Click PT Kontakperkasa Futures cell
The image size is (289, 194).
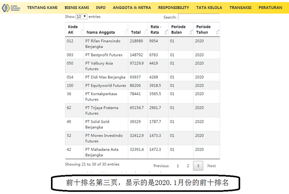pos(106,97)
